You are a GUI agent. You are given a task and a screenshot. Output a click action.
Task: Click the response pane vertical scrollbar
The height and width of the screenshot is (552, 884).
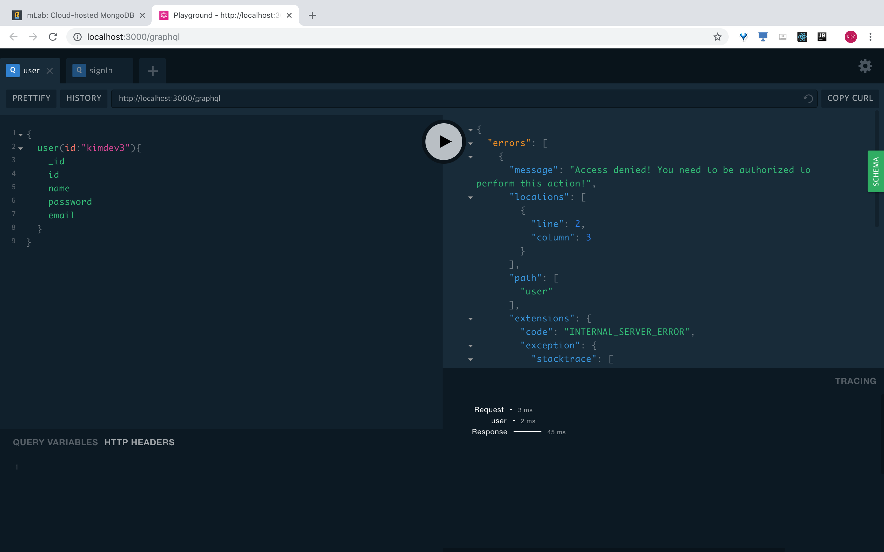tap(876, 169)
